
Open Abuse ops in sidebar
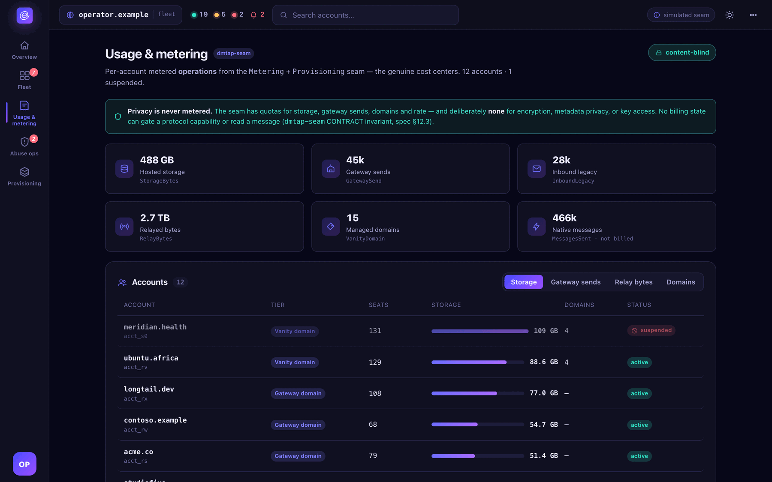point(24,147)
